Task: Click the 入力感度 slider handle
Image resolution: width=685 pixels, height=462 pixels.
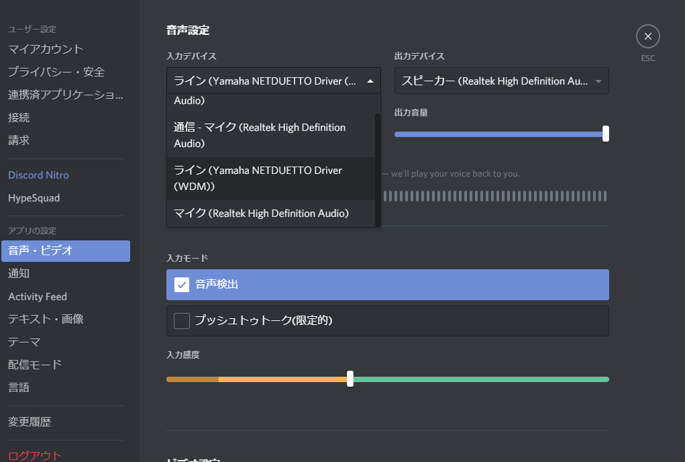Action: [350, 379]
